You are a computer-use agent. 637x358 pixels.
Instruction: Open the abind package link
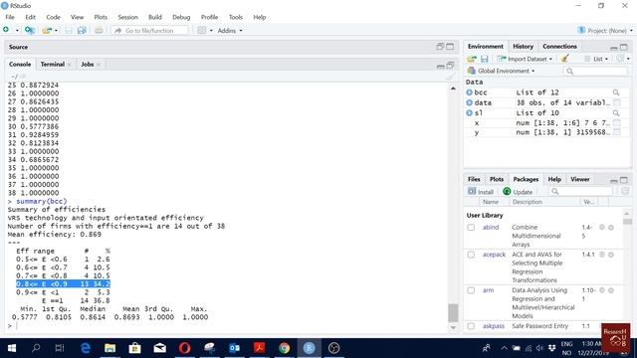pos(491,228)
